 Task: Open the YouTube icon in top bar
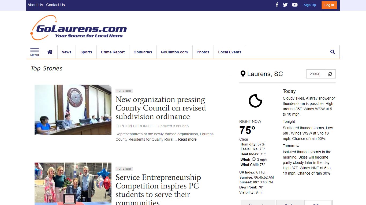[x=295, y=5]
